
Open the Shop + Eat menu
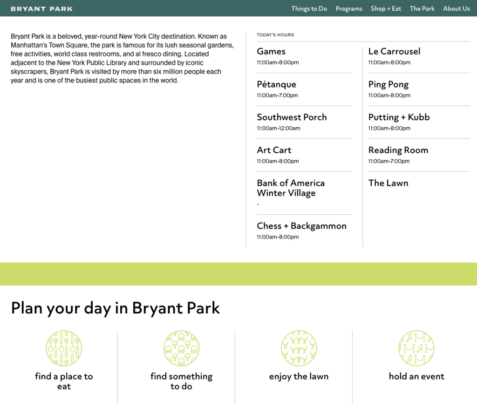coord(386,8)
